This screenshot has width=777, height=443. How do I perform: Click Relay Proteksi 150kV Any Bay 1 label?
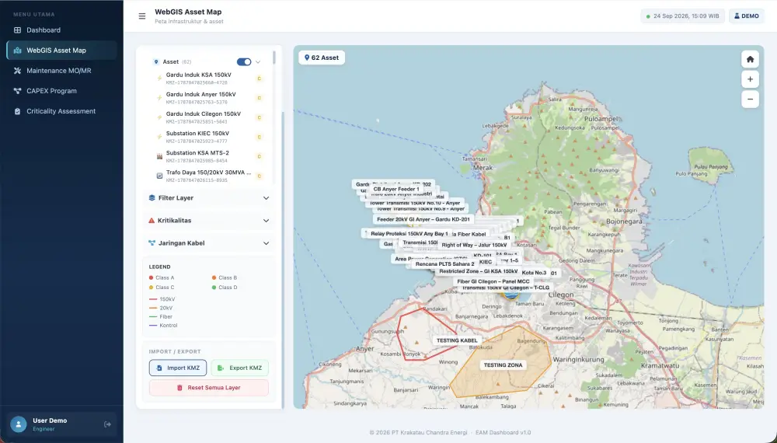coord(409,234)
